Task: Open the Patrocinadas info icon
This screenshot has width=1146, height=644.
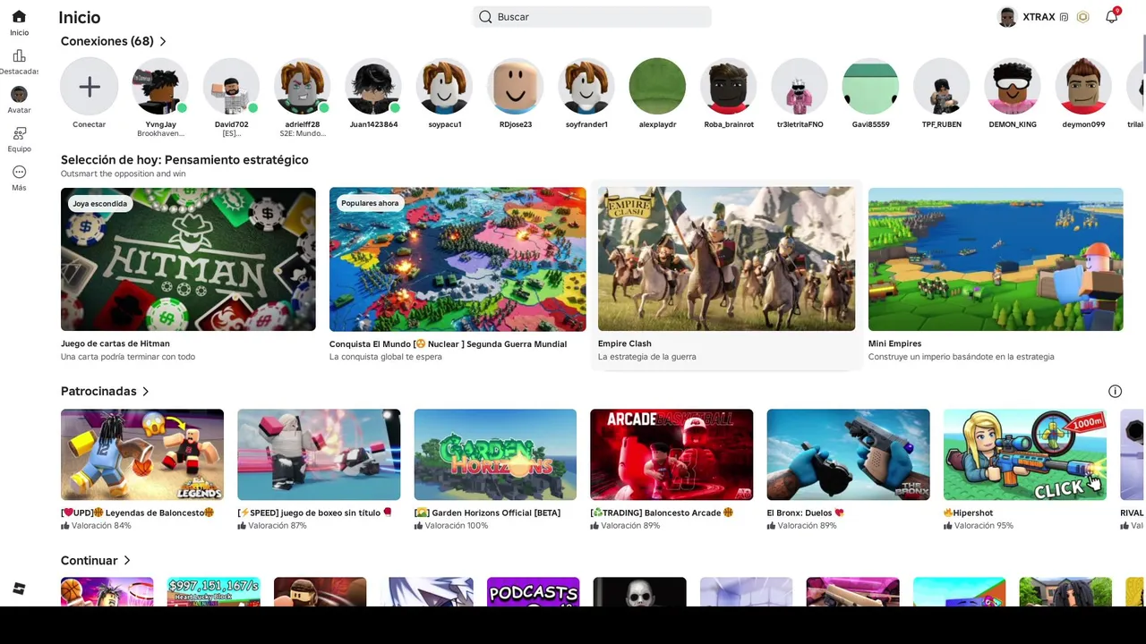Action: [x=1115, y=391]
